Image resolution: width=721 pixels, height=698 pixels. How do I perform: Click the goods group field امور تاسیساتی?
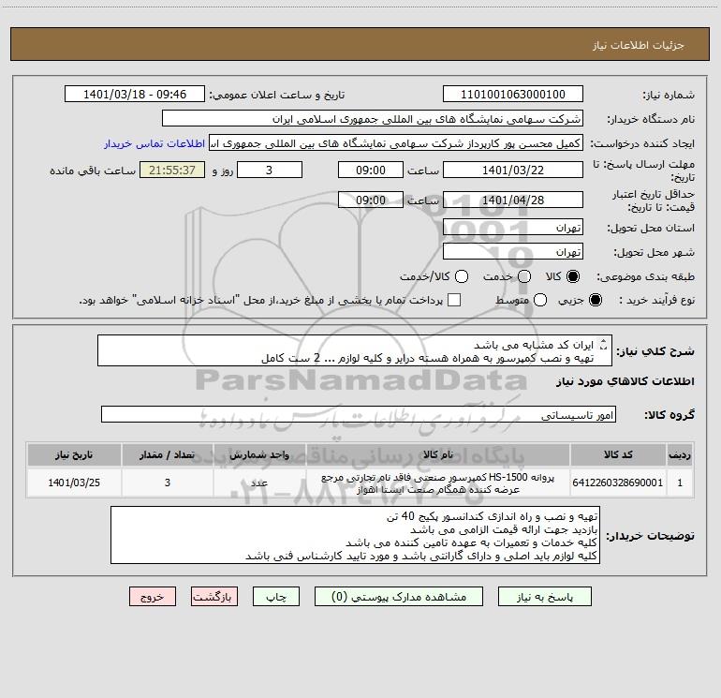(359, 414)
